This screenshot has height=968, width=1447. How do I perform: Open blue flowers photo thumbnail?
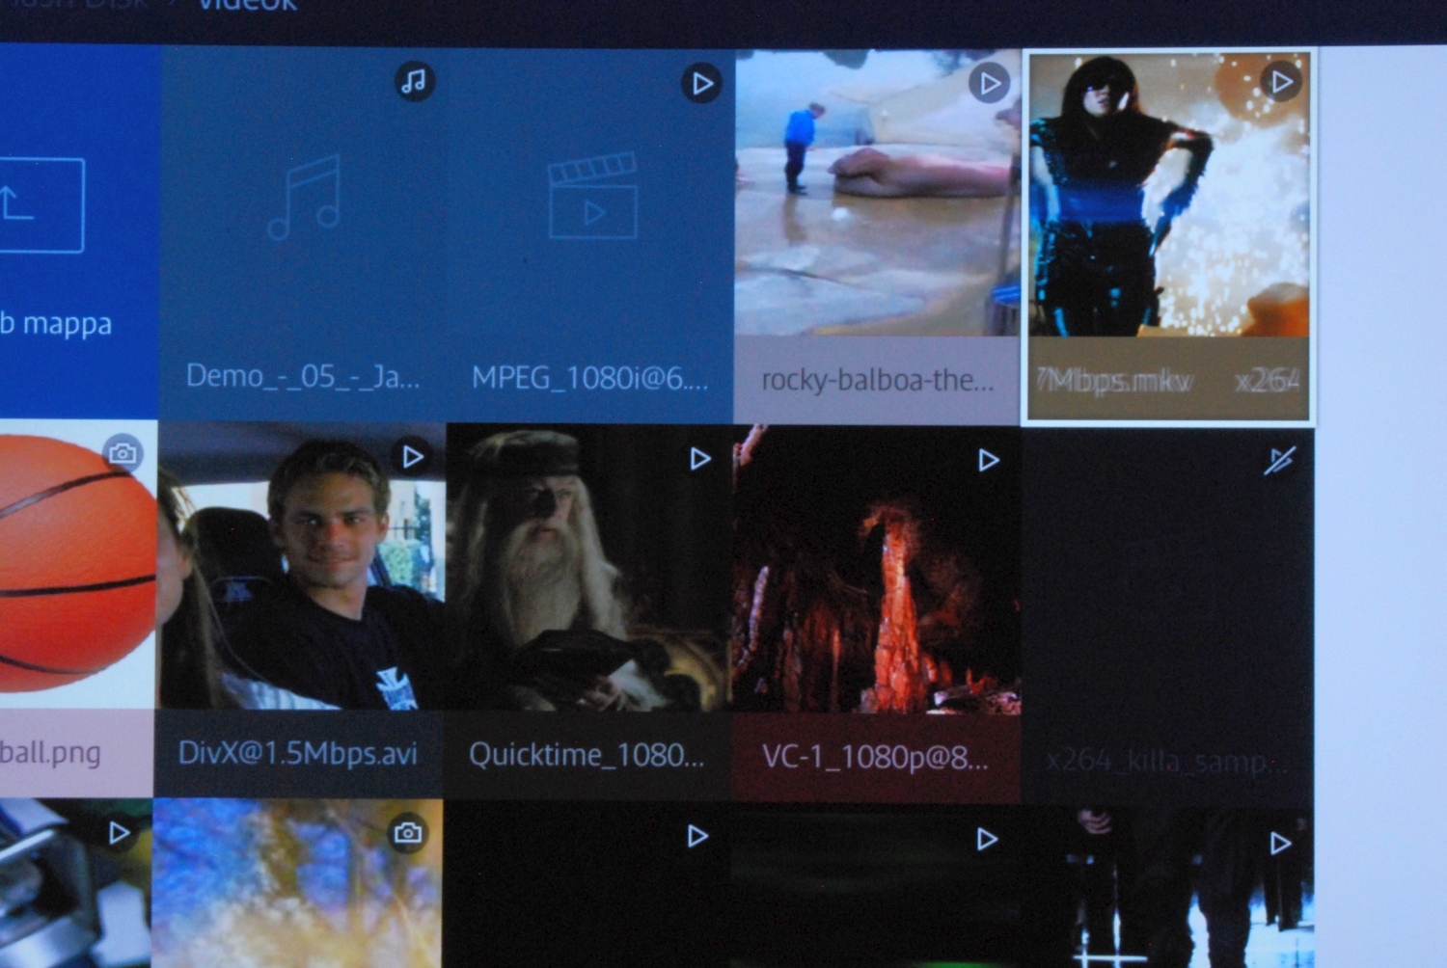click(297, 882)
